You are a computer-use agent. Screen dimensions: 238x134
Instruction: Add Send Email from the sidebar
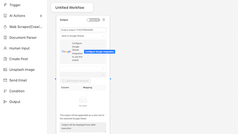pos(18,80)
